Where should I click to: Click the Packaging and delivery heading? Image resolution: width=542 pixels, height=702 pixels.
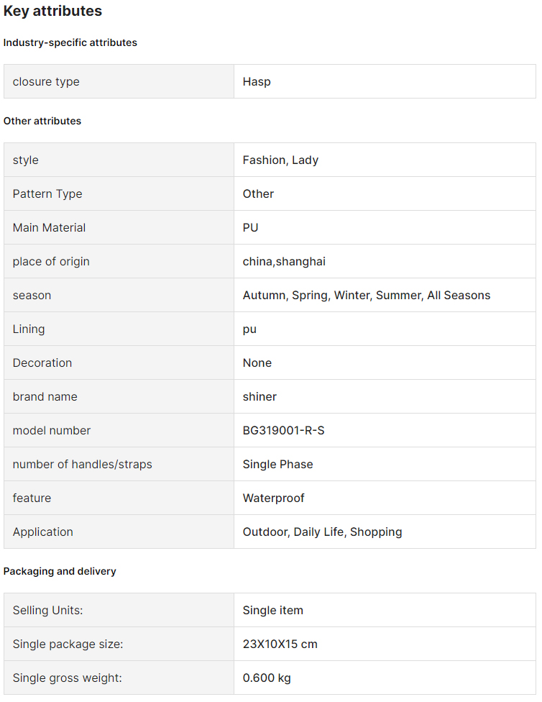(x=60, y=571)
